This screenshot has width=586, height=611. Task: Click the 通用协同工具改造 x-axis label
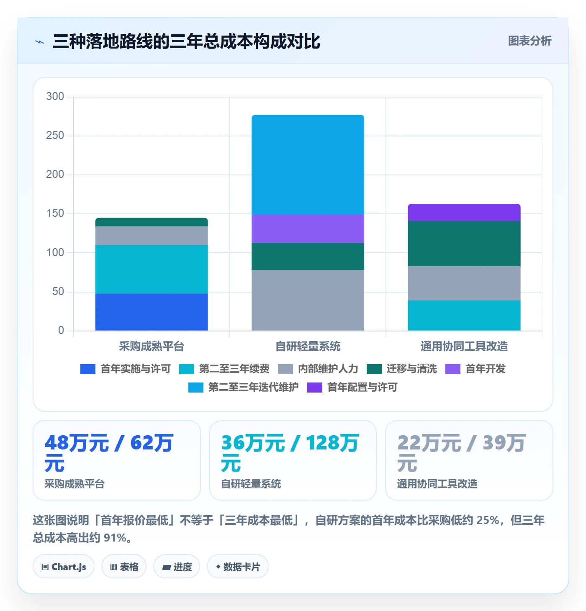tap(464, 346)
